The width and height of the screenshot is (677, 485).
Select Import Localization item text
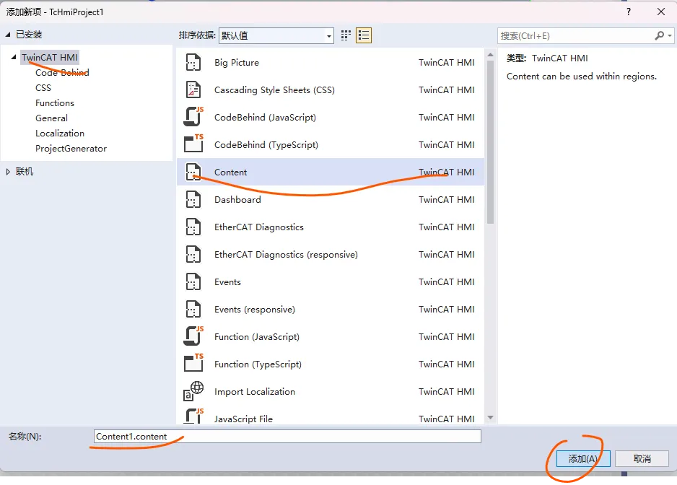tap(255, 391)
